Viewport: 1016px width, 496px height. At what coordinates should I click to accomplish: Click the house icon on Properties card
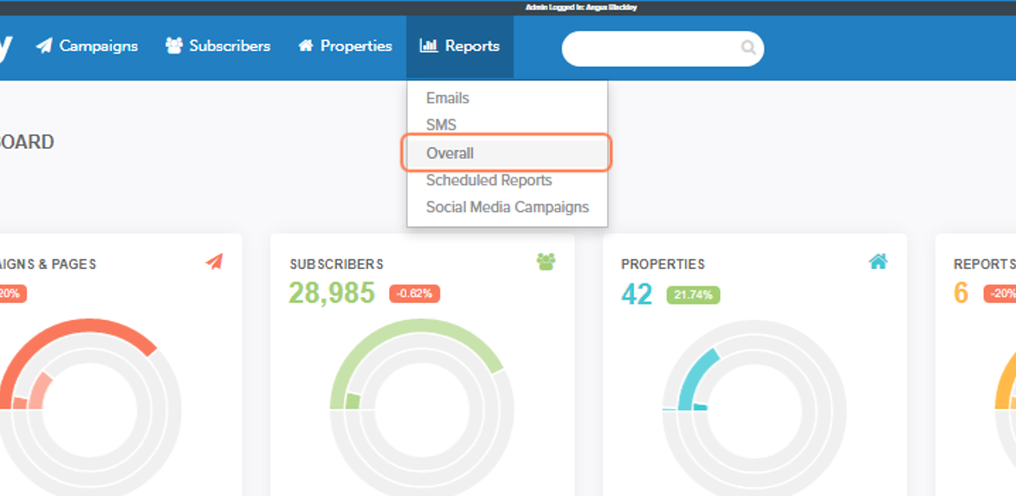tap(878, 262)
